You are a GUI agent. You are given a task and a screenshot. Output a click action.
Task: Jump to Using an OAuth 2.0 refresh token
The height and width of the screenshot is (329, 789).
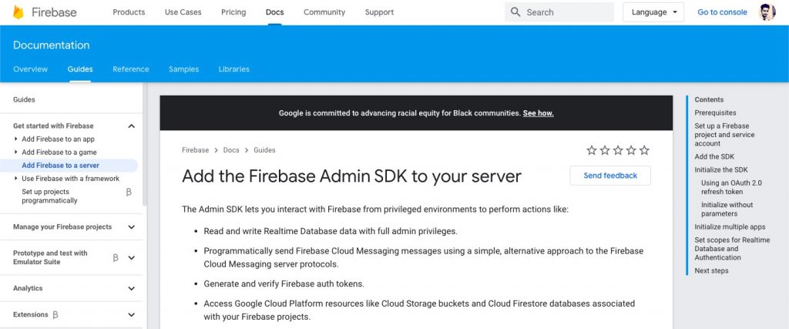point(732,187)
